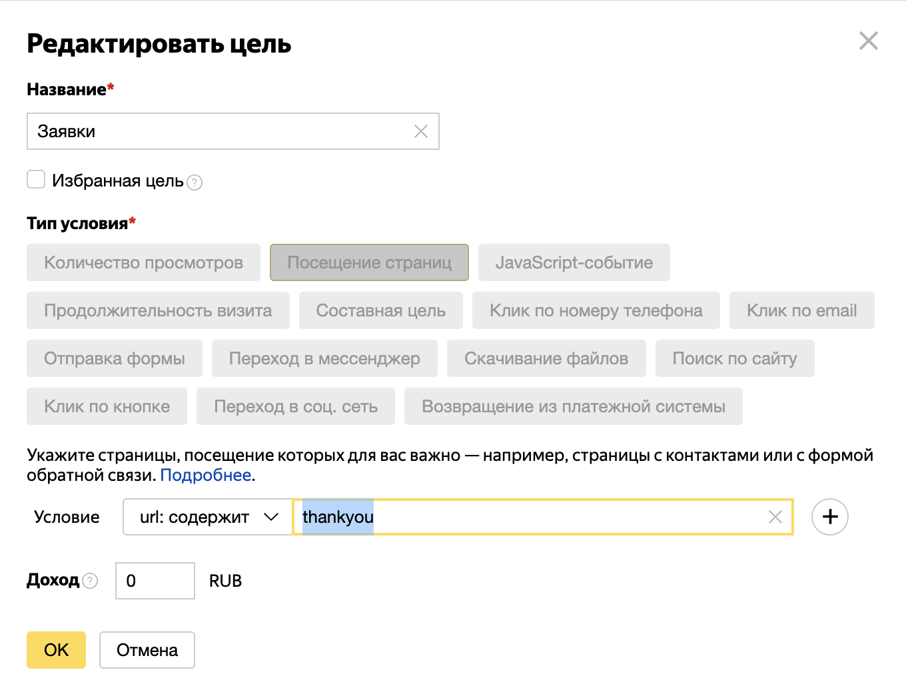Clear the goal name field
Viewport: 906px width, 694px height.
tap(421, 131)
